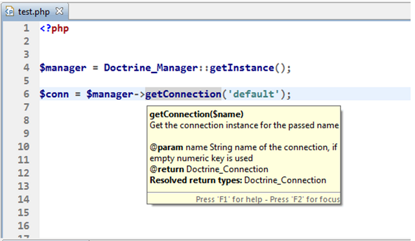Screen dimensions: 415x241
Task: Click the PHP file icon on test.php tab
Action: (x=10, y=12)
